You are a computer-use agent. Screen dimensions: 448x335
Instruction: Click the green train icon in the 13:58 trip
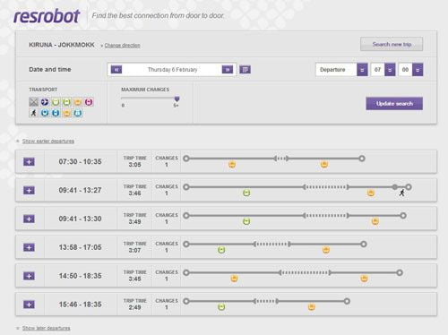point(221,250)
